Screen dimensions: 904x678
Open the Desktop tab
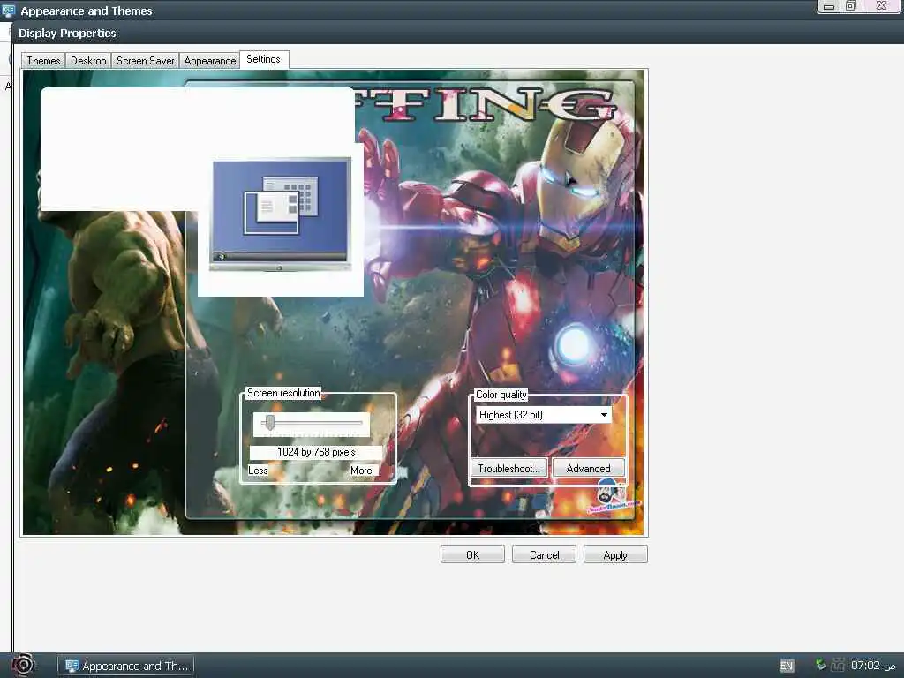click(x=88, y=61)
